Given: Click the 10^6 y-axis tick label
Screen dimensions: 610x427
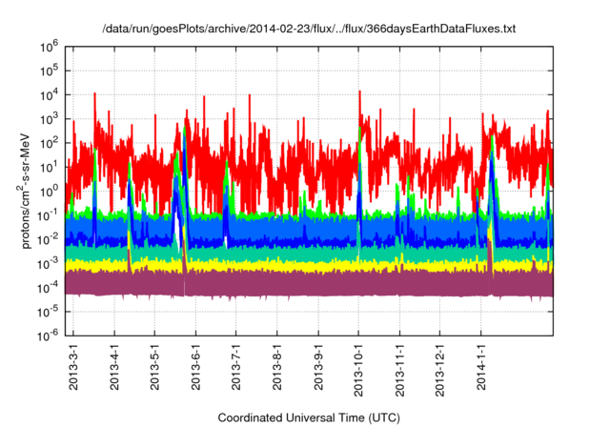Looking at the screenshot, I should [x=49, y=46].
